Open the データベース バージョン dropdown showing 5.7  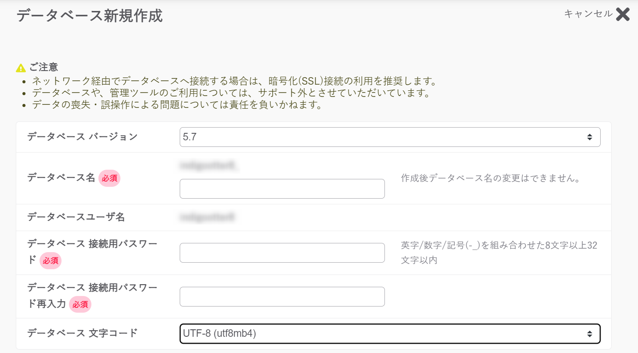pyautogui.click(x=390, y=137)
